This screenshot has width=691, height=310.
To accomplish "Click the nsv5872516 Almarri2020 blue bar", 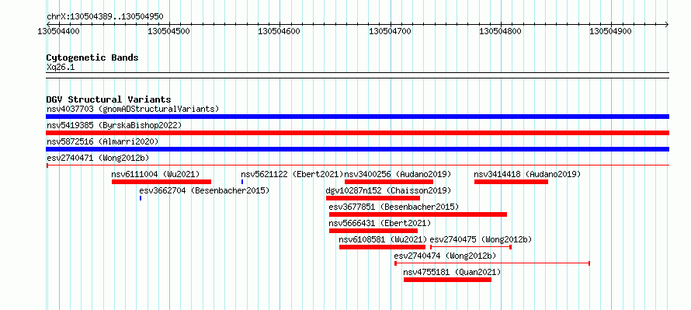I will [357, 149].
